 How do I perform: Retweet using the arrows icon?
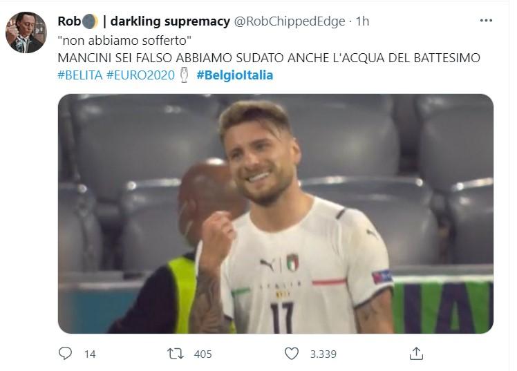[x=176, y=354]
